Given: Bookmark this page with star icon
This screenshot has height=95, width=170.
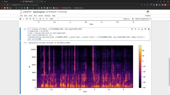Looking at the screenshot, I should pos(148,5).
